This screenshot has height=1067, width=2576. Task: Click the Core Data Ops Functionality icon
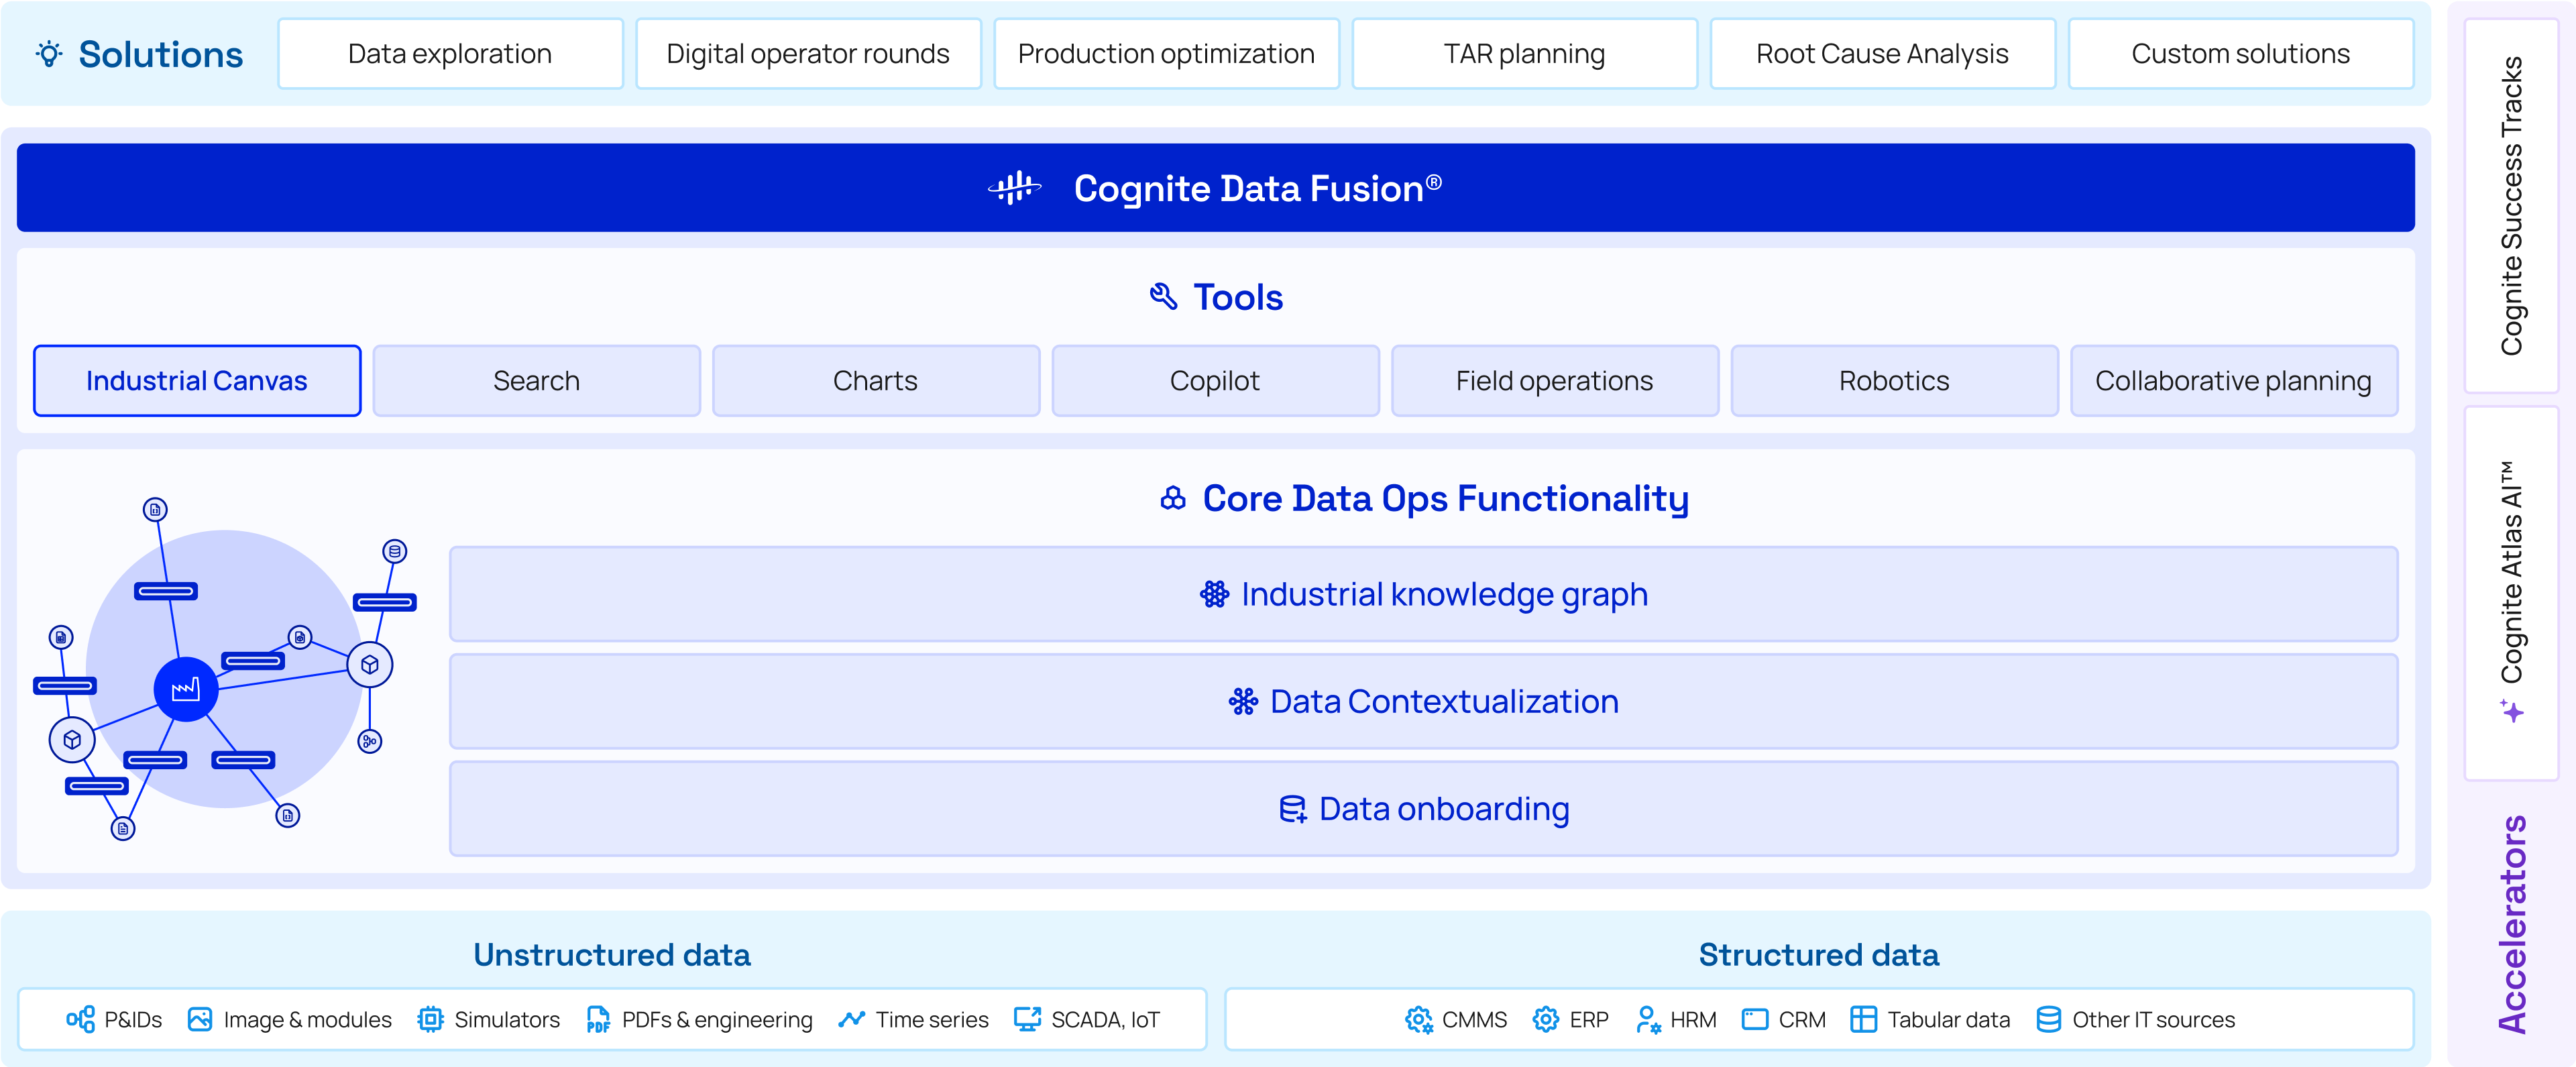[x=1173, y=498]
